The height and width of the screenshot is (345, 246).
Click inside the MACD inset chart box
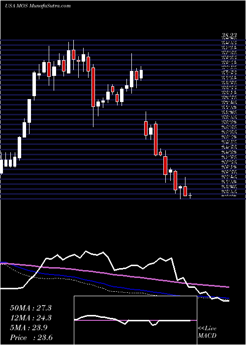135,320
